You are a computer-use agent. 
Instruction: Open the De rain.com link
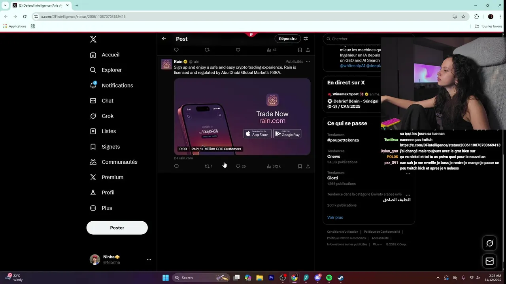[x=183, y=158]
